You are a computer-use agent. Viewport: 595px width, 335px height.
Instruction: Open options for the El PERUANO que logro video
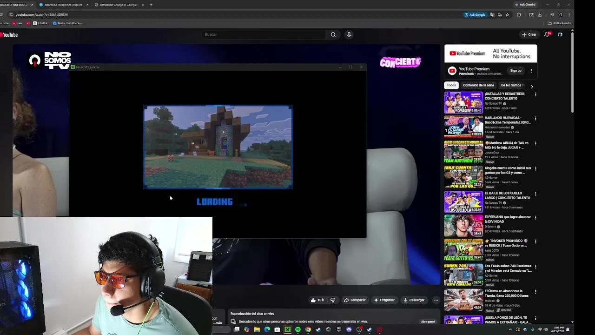[x=535, y=217]
